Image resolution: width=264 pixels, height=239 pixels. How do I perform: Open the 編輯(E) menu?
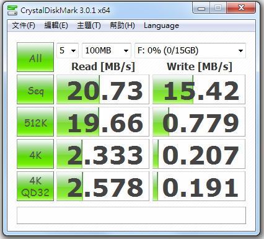[56, 25]
